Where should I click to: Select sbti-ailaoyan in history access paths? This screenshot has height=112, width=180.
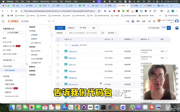pyautogui.click(x=10, y=70)
